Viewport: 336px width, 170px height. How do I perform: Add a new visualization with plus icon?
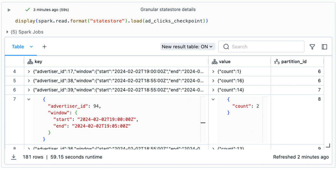[44, 47]
